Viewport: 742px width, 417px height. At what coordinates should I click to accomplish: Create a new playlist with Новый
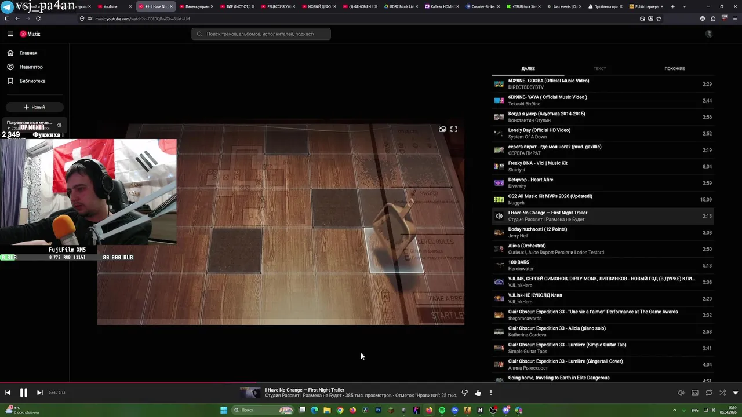click(x=35, y=107)
